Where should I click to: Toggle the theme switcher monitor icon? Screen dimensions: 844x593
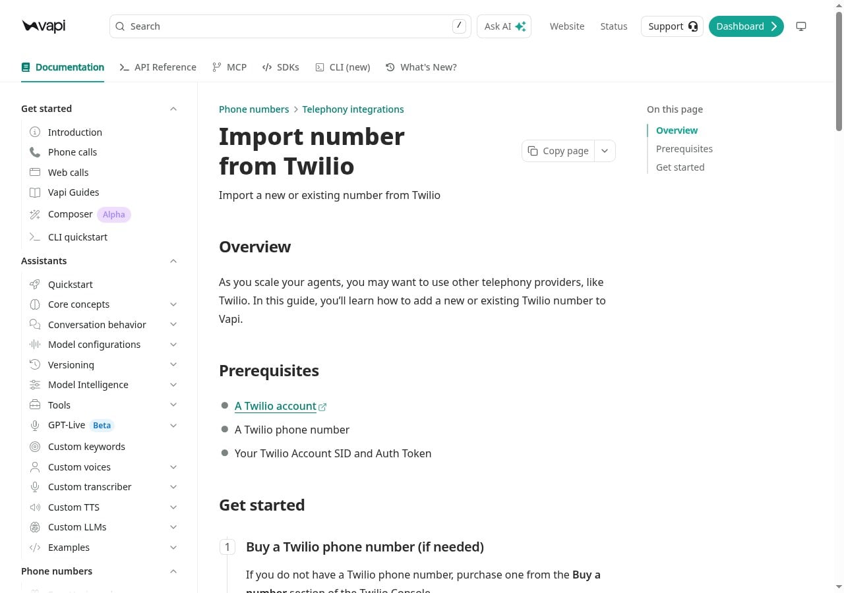(801, 26)
